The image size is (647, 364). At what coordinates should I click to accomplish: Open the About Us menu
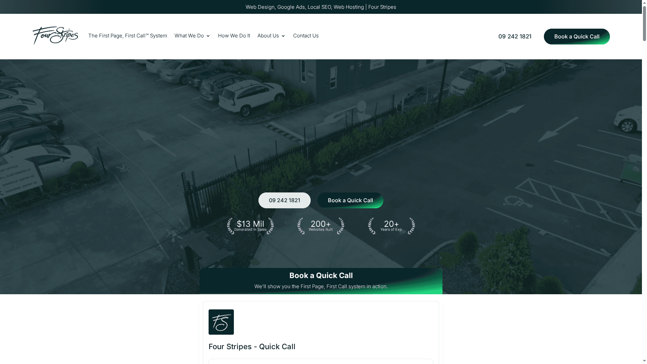click(268, 36)
